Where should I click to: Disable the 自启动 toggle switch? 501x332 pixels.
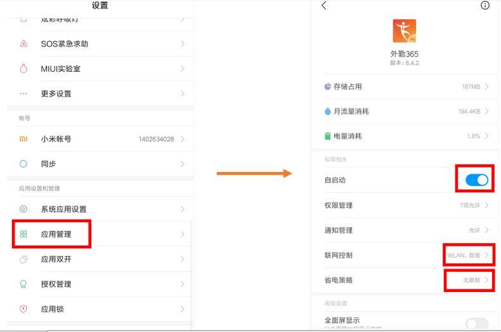(476, 180)
